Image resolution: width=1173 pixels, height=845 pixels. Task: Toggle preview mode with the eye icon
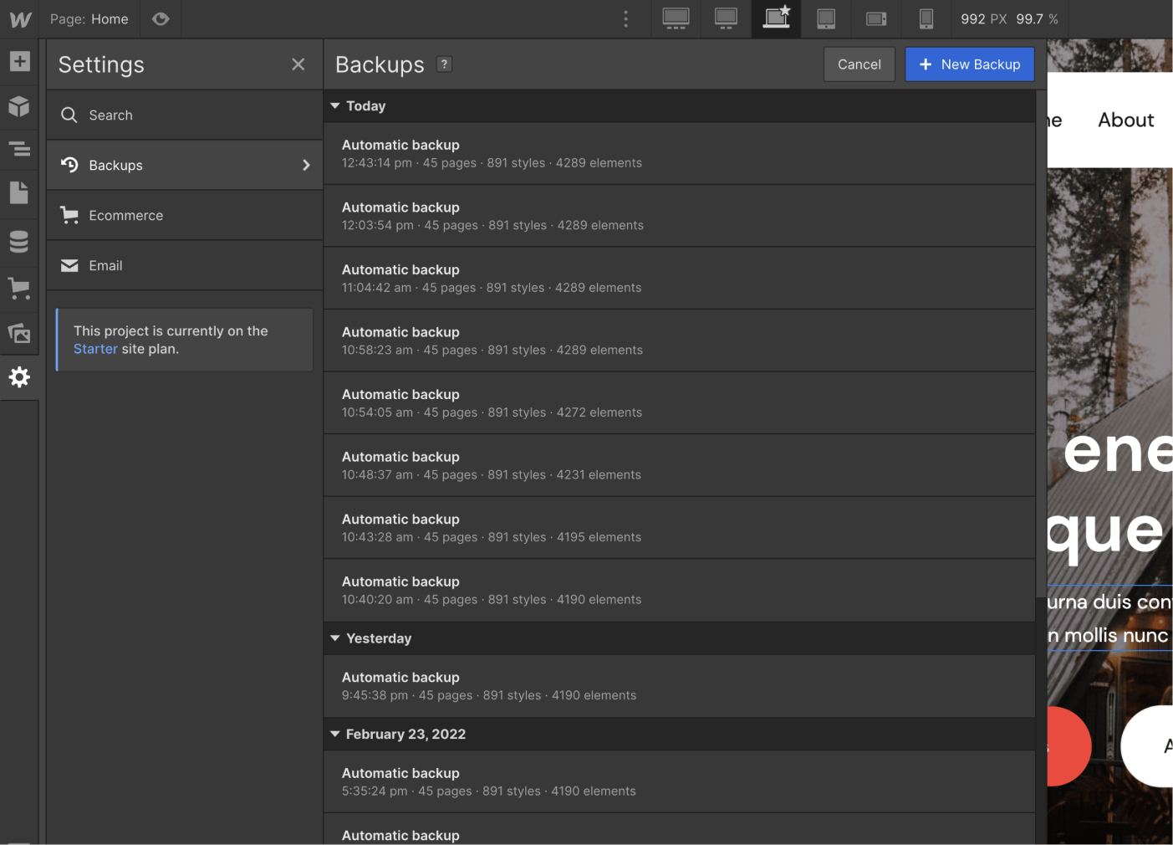(x=160, y=18)
